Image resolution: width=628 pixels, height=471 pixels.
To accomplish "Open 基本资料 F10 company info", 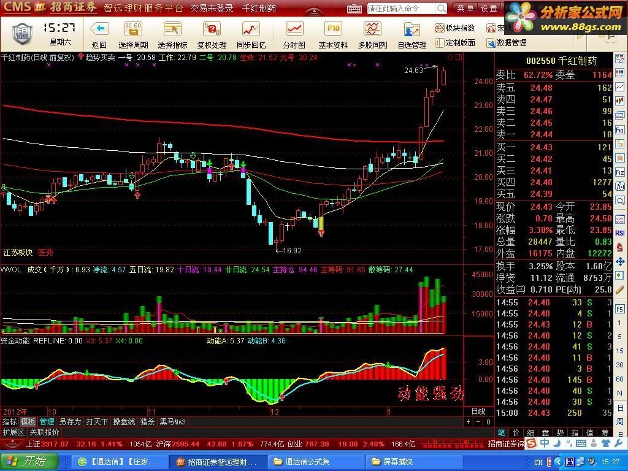I will 333,35.
